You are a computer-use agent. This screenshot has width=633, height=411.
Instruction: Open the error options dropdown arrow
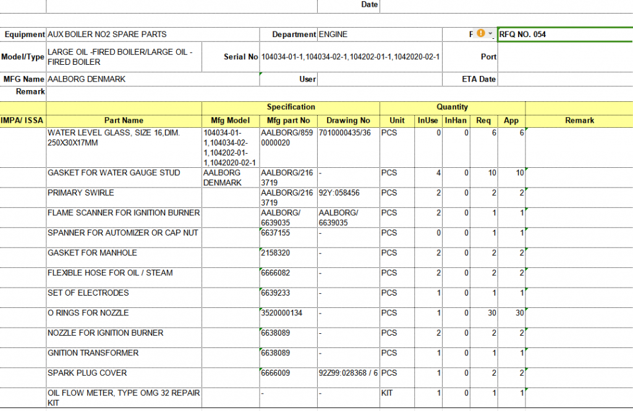(x=491, y=35)
